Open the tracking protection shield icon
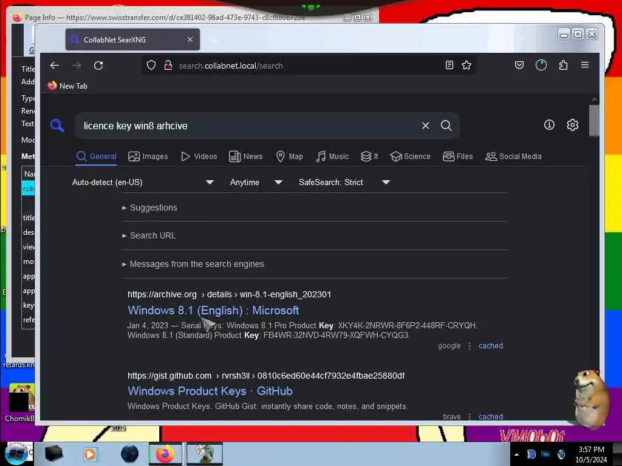622x466 pixels. pyautogui.click(x=151, y=66)
